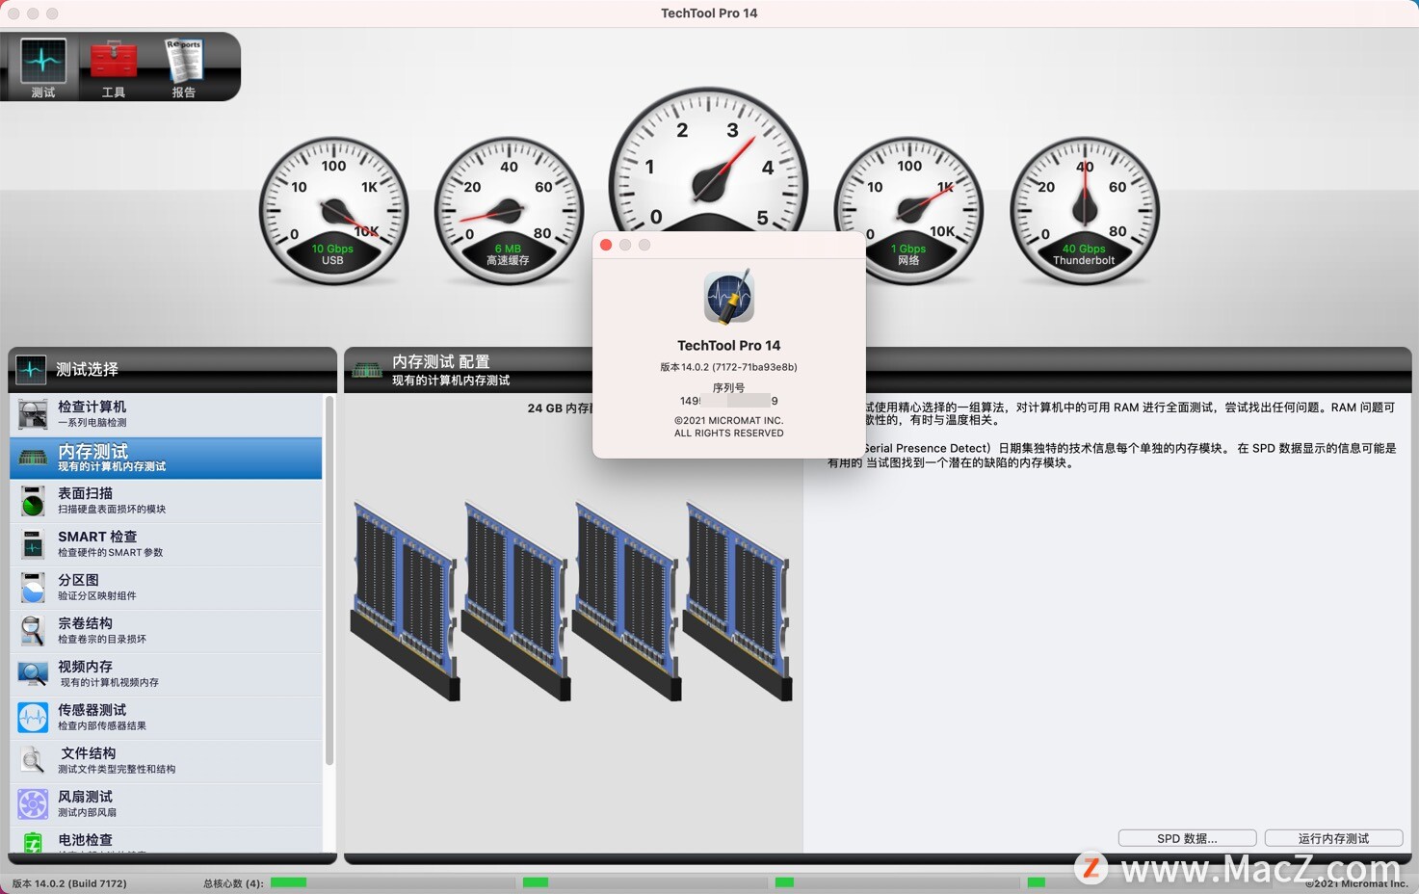Click the 传感器测试 icon
This screenshot has height=894, width=1419.
coord(33,718)
